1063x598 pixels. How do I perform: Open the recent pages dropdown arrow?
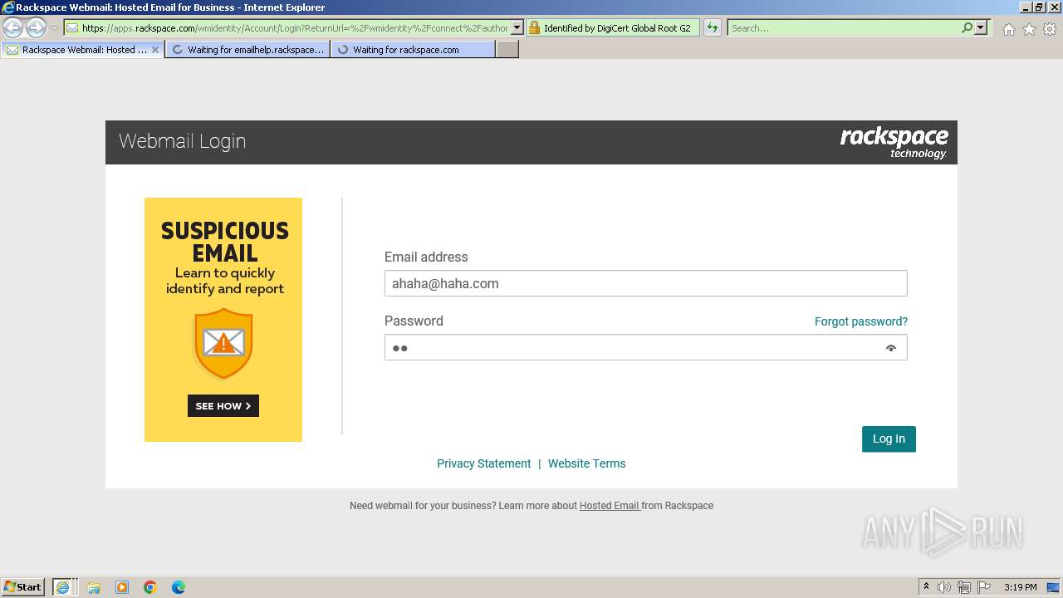tap(54, 28)
